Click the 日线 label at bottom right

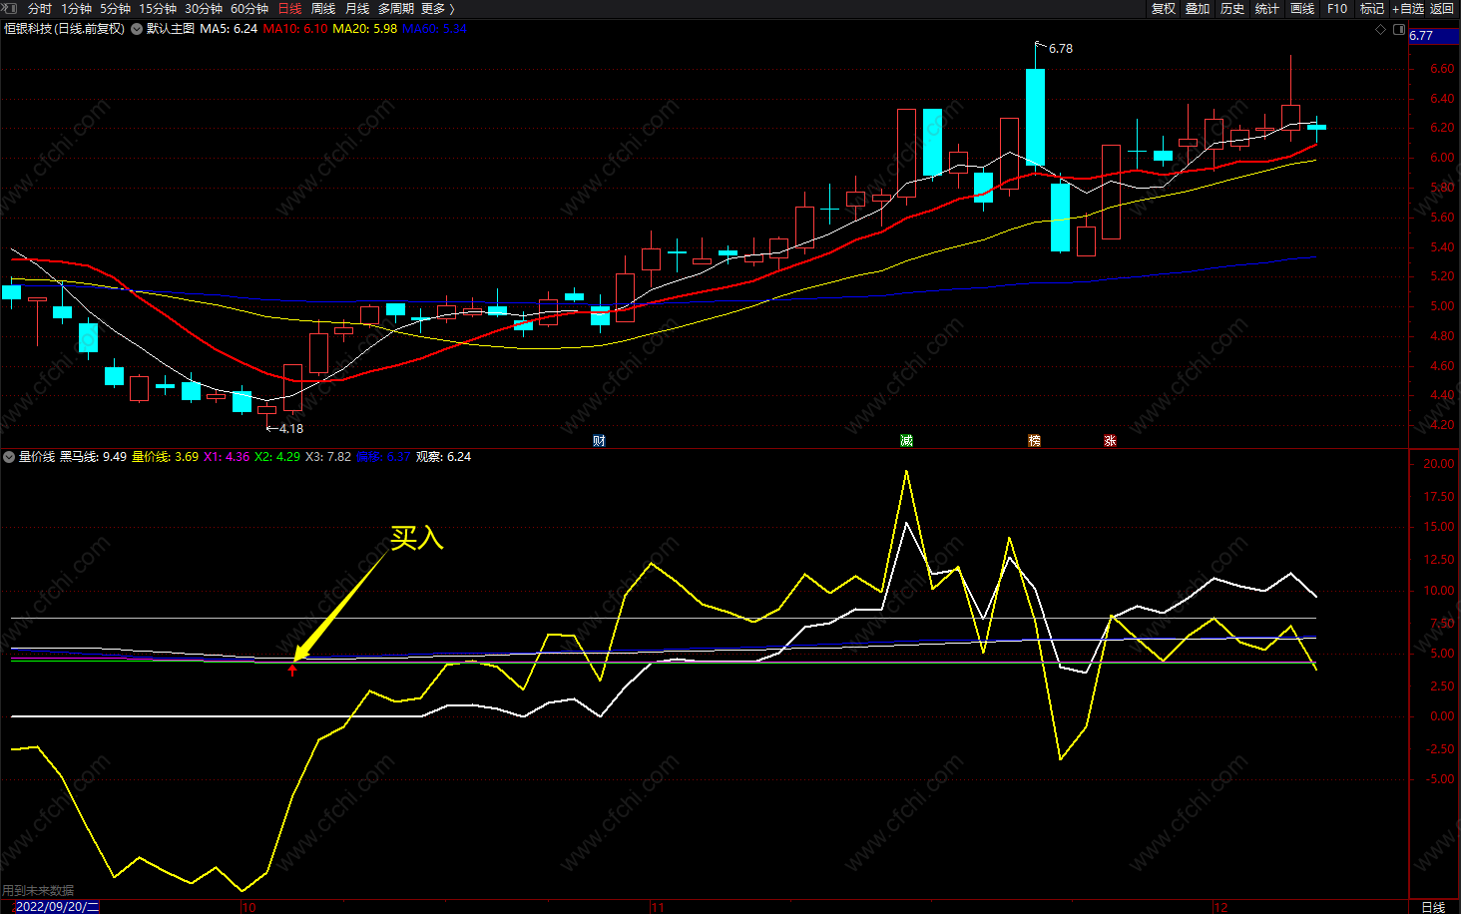click(1433, 907)
